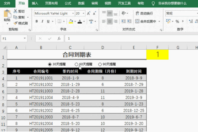Click the accounting number format icon
198x132 pixels.
[x=168, y=21]
